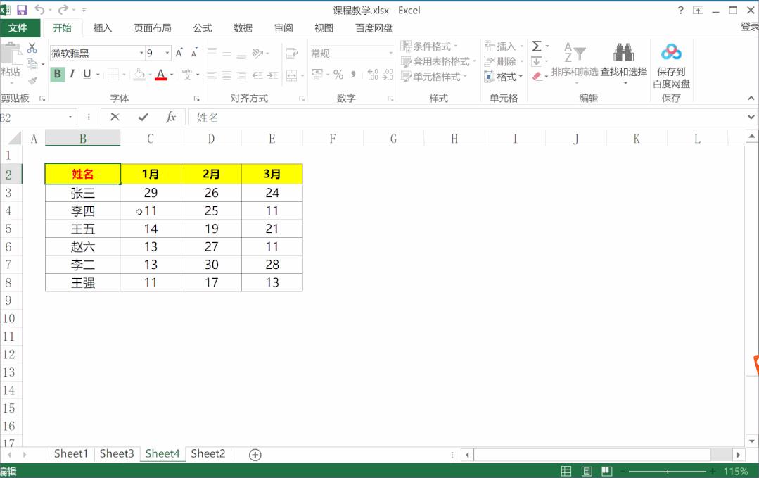Click the 保存到百度网盘 icon
Screen dimensions: 759x478
coord(670,51)
